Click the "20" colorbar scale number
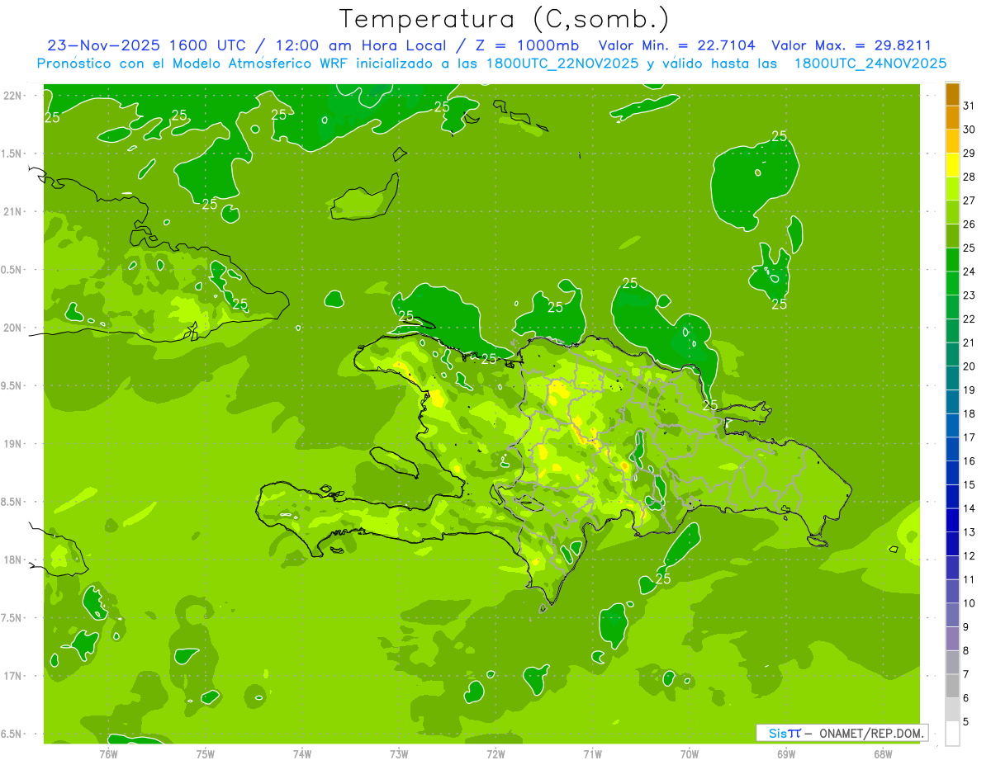This screenshot has width=991, height=765. (970, 366)
